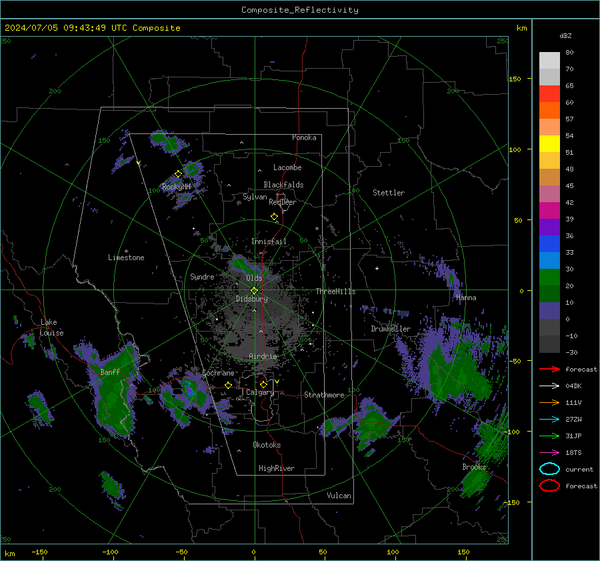Viewport: 600px width, 561px height.
Task: Select the cyan 27ZW arrow icon
Action: (x=549, y=420)
